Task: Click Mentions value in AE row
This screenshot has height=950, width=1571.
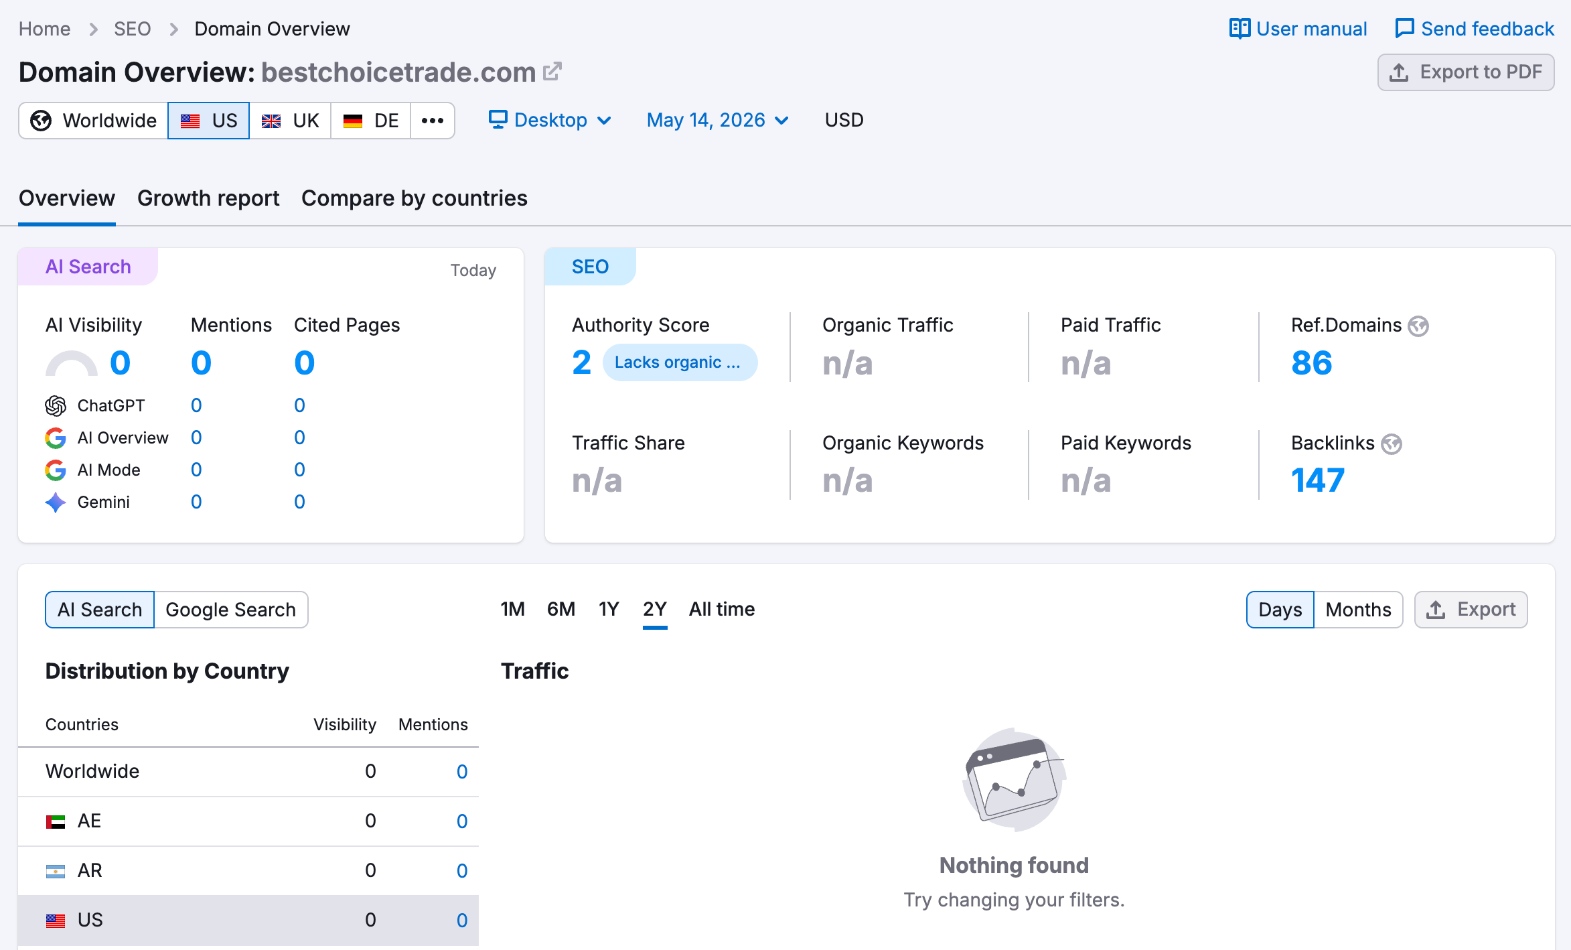Action: (x=462, y=821)
